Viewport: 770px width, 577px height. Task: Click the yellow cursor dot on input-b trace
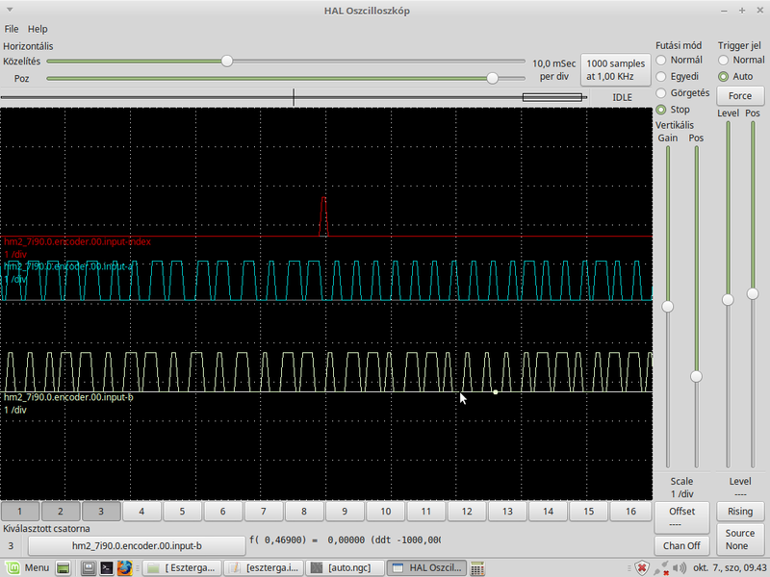[x=496, y=392]
